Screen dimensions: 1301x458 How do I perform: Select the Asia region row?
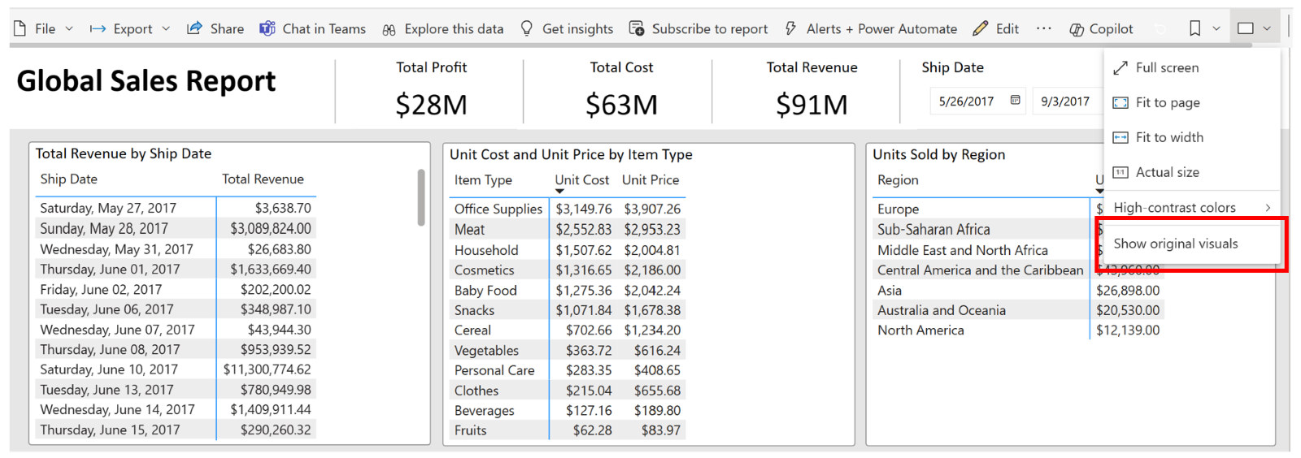click(x=1018, y=290)
